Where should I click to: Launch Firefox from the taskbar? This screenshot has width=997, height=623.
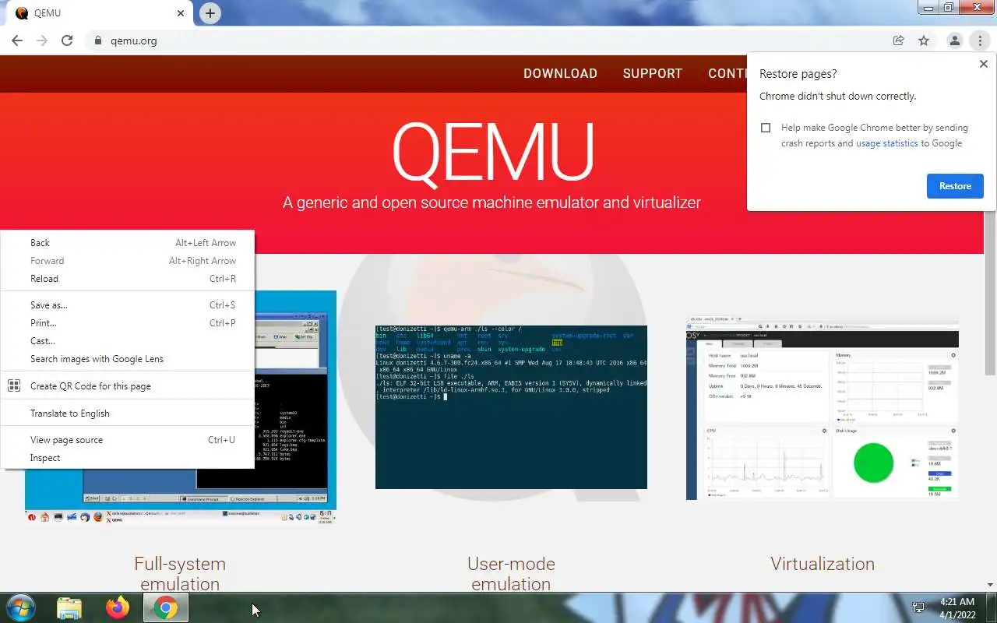[x=118, y=607]
